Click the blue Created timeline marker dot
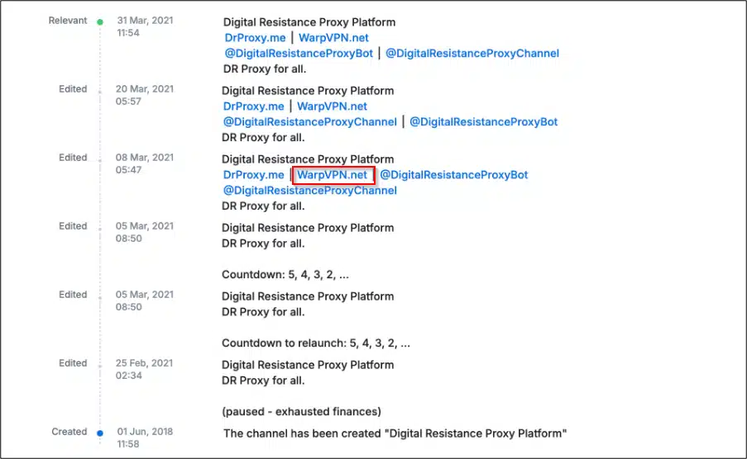This screenshot has width=747, height=459. (100, 433)
